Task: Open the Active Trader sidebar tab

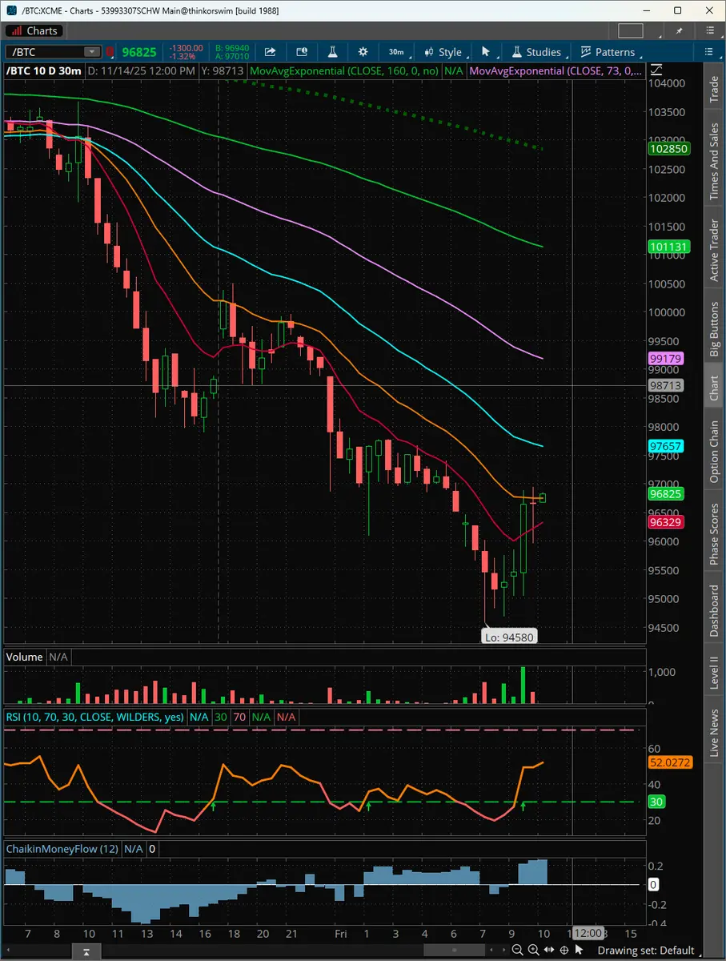Action: click(714, 251)
